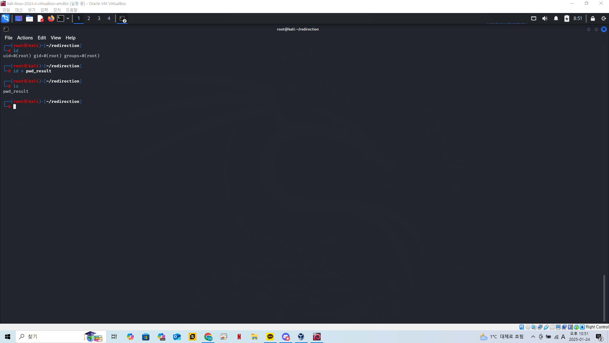
Task: Open the notifications bell in the panel
Action: click(x=556, y=18)
